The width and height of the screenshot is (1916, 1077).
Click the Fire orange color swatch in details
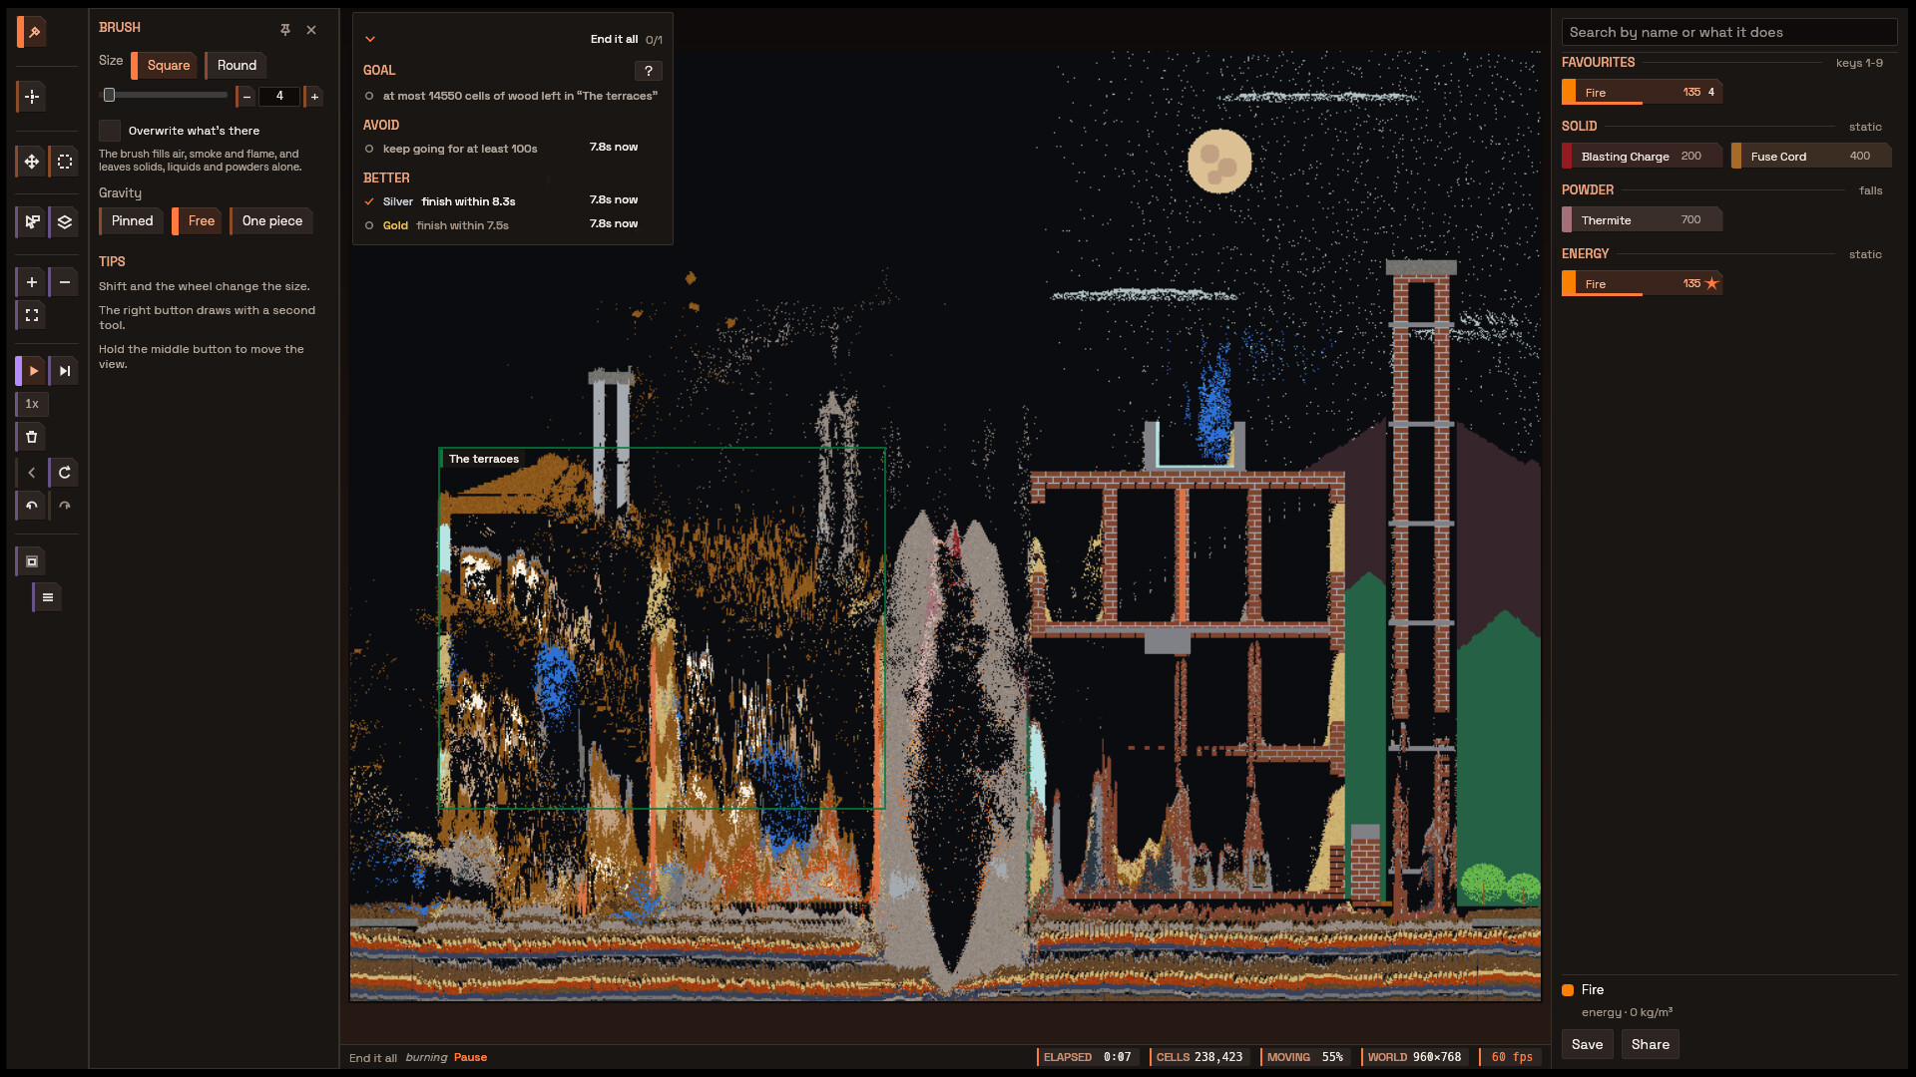(1568, 990)
